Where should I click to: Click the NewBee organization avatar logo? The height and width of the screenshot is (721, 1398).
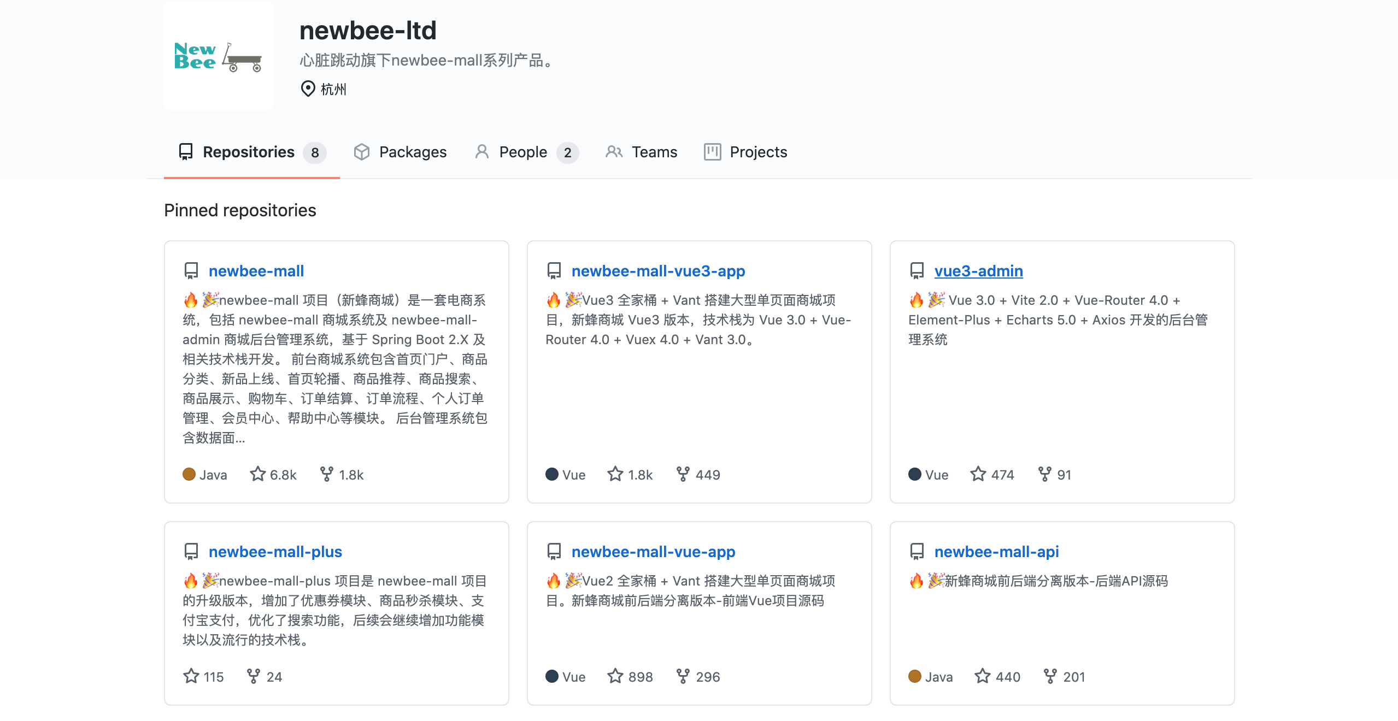(218, 56)
